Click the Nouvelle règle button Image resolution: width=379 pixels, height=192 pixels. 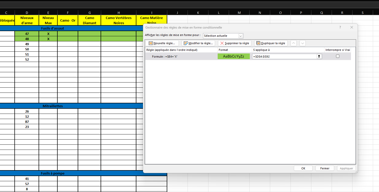pyautogui.click(x=162, y=43)
